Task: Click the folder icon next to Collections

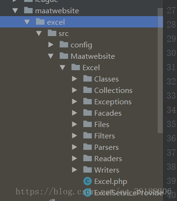Action: [88, 90]
